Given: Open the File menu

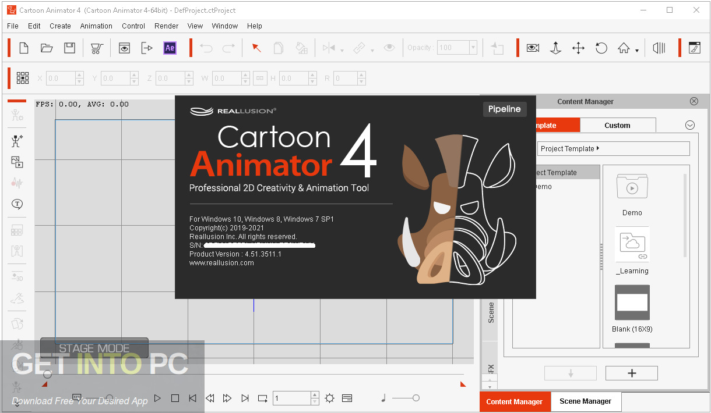Looking at the screenshot, I should click(13, 26).
